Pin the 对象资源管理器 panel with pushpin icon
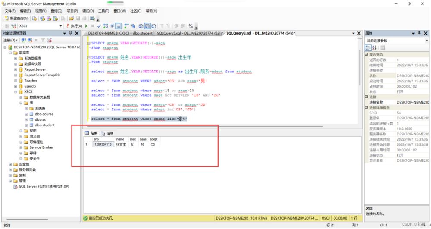Image resolution: width=431 pixels, height=229 pixels. pyautogui.click(x=71, y=33)
